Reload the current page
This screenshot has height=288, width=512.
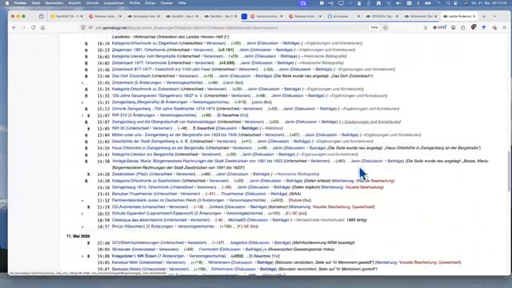pyautogui.click(x=34, y=28)
